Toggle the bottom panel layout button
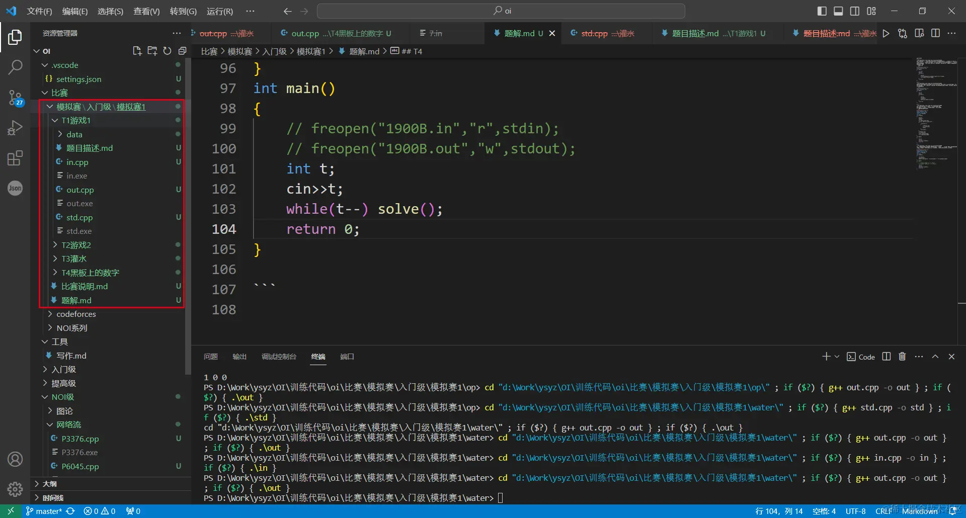This screenshot has width=966, height=518. tap(838, 11)
